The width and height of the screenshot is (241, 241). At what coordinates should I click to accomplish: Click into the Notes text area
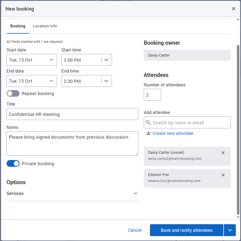click(x=72, y=144)
